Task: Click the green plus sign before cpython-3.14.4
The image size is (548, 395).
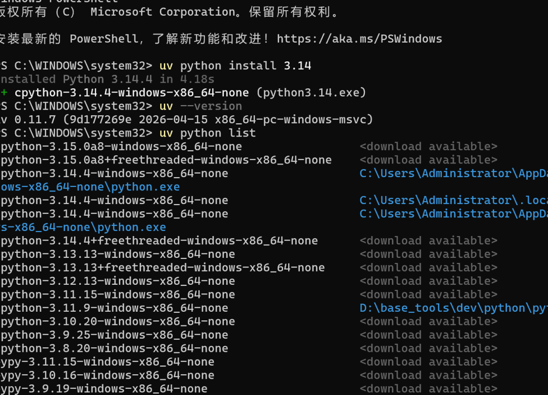Action: click(x=4, y=92)
